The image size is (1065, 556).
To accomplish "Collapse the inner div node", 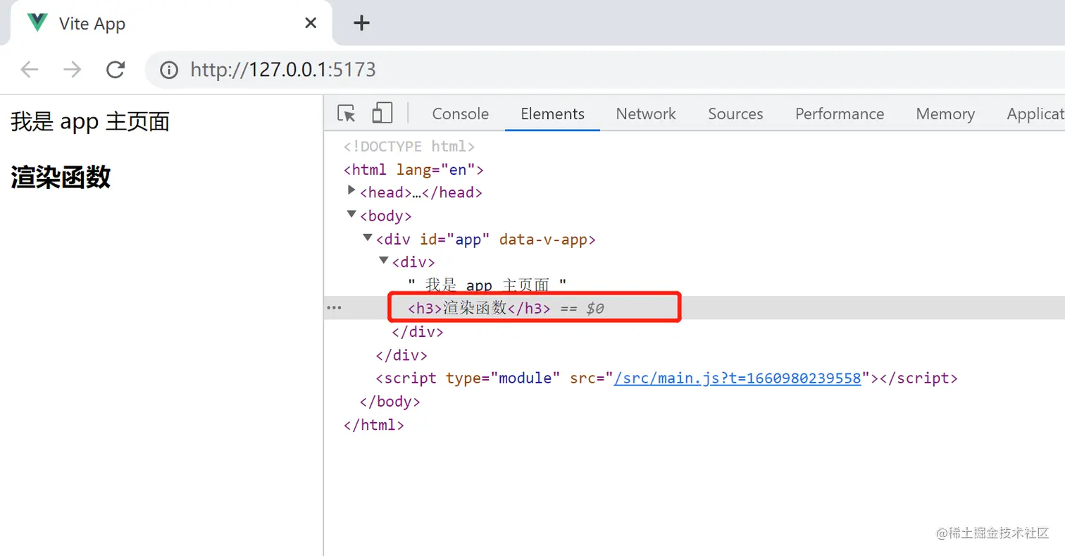I will (x=384, y=261).
